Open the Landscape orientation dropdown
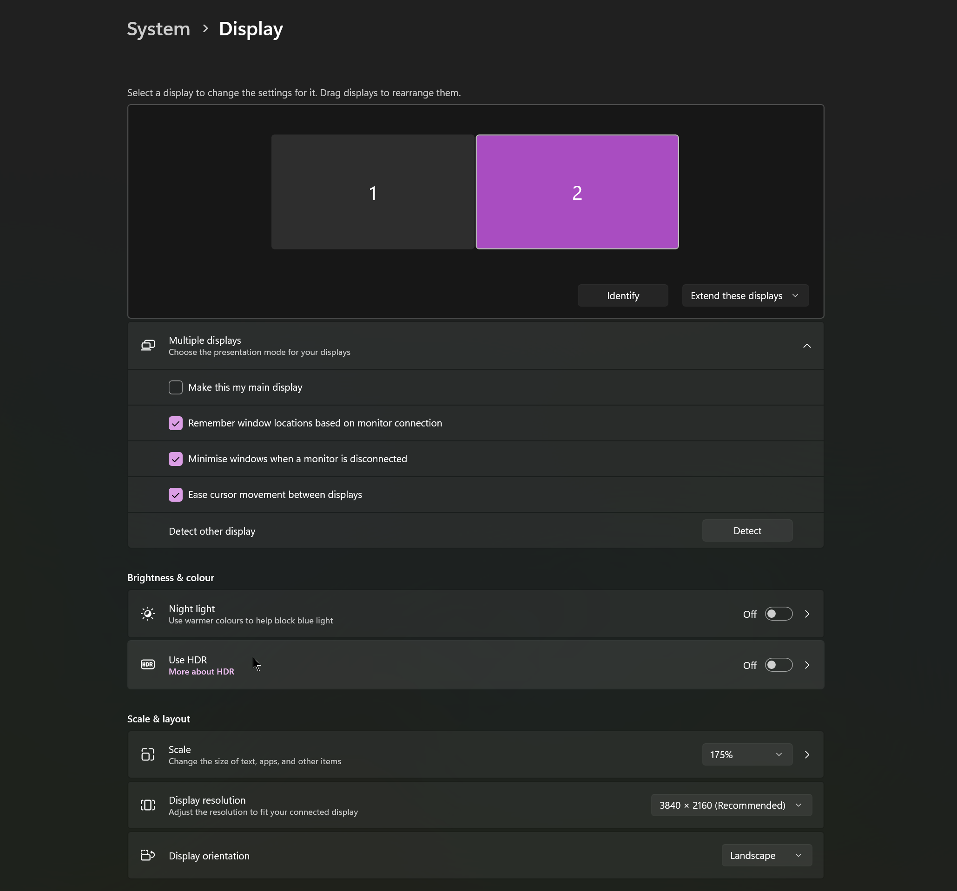 [x=766, y=855]
